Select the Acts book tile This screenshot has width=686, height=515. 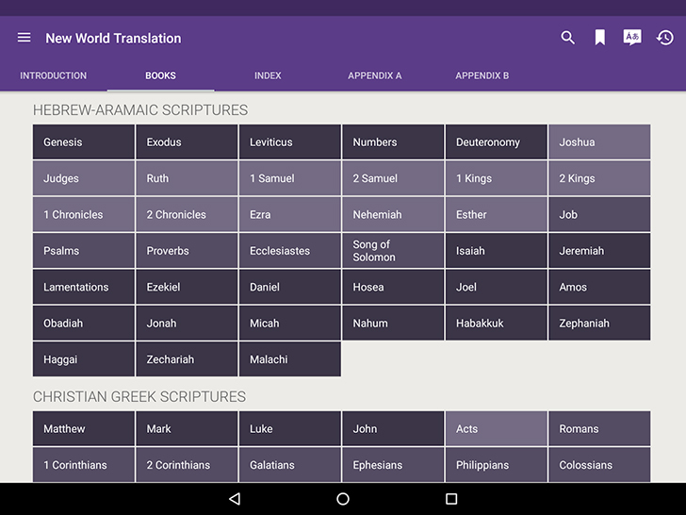point(496,429)
